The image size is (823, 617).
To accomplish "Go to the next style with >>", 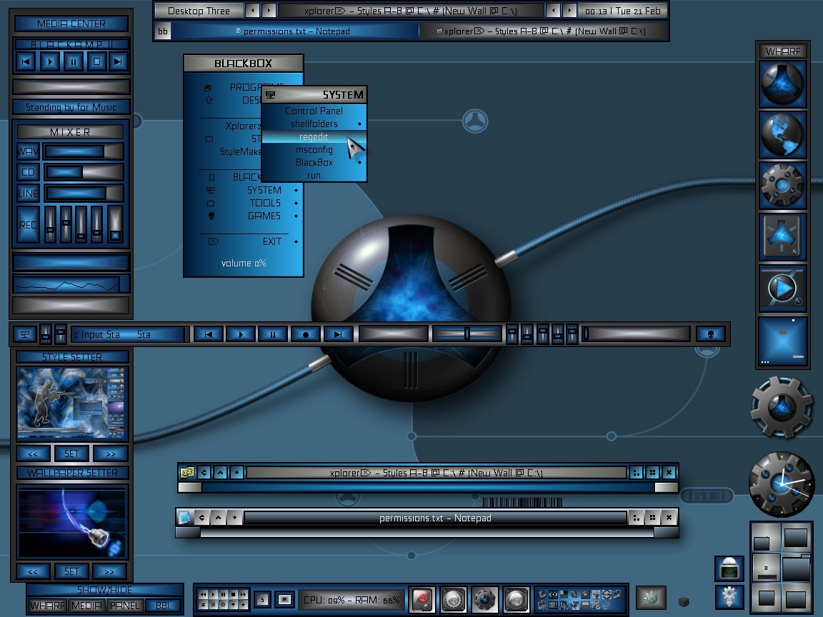I will (110, 453).
